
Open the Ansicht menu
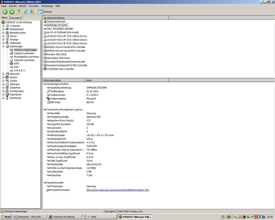coord(13,6)
